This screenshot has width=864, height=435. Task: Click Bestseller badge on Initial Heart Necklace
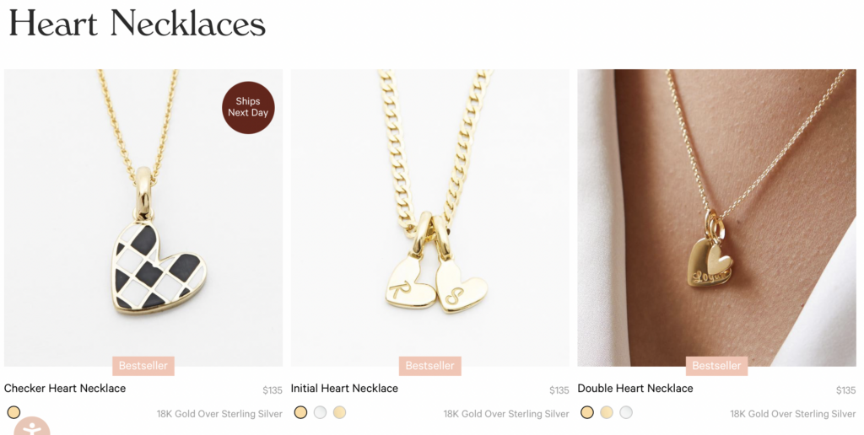tap(429, 366)
